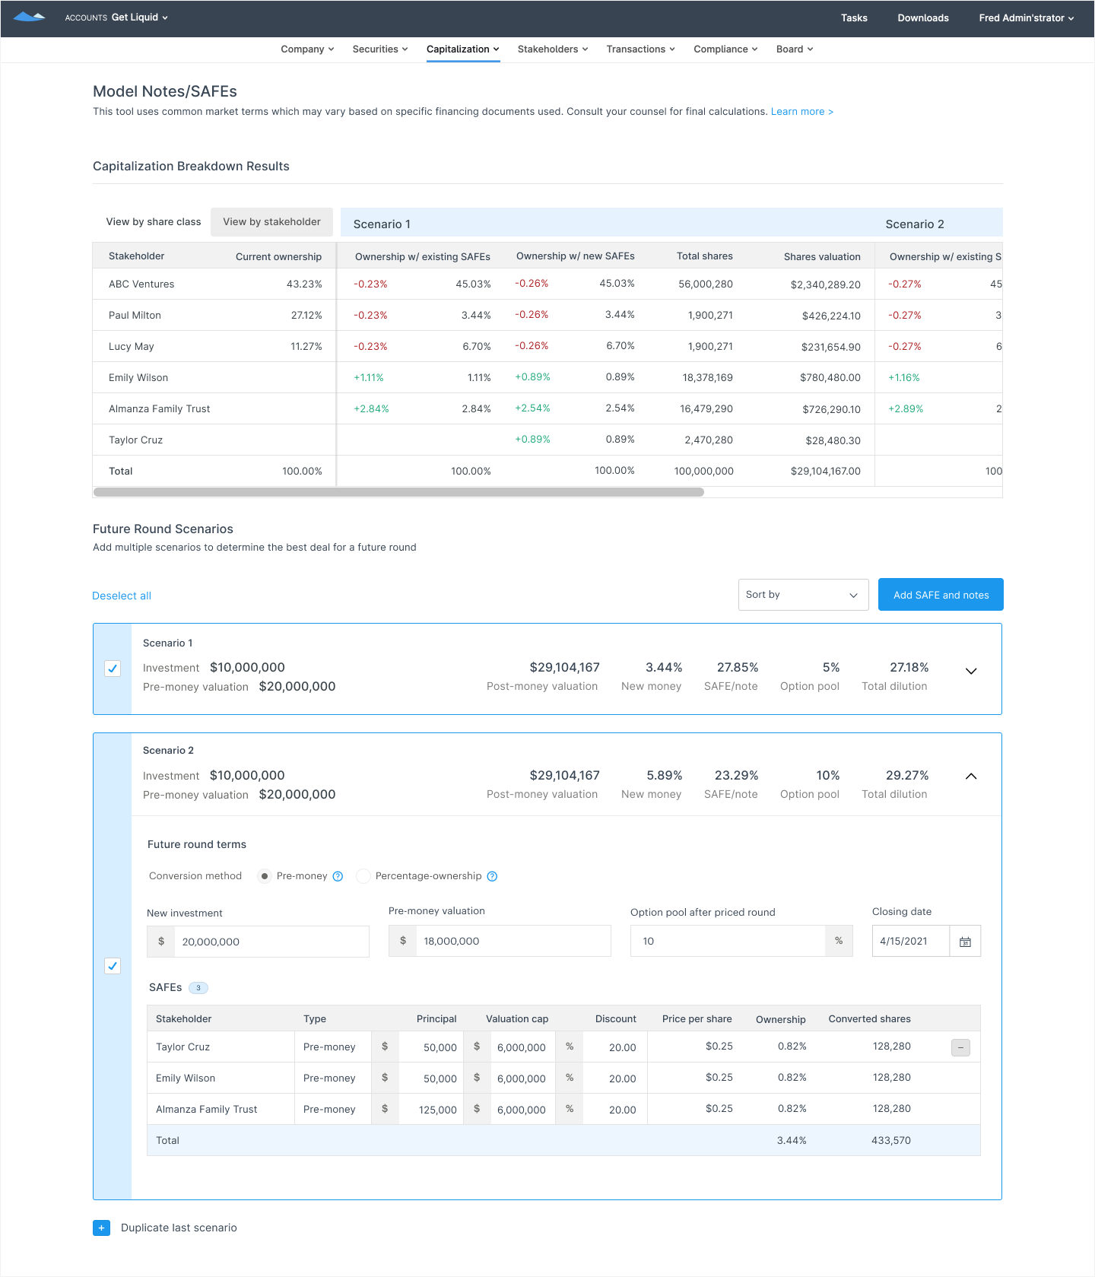Remove the Taylor Cruz SAFE row

[960, 1047]
